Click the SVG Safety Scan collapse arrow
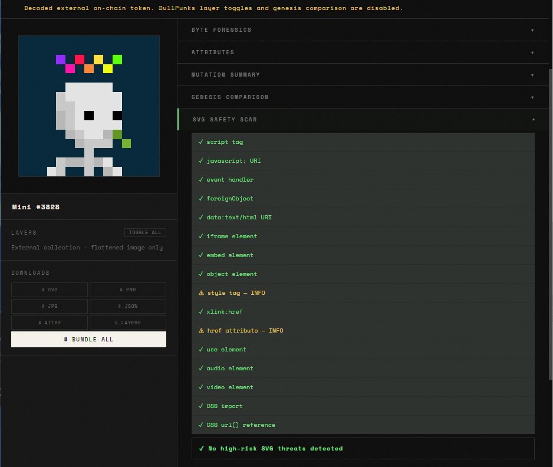553x467 pixels. (x=533, y=120)
